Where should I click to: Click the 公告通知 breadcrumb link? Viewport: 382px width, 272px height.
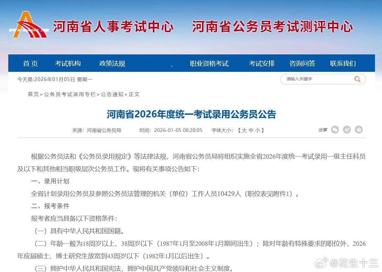[111, 94]
